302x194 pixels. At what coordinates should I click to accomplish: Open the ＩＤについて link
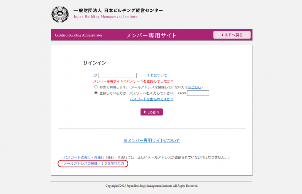[x=157, y=75]
